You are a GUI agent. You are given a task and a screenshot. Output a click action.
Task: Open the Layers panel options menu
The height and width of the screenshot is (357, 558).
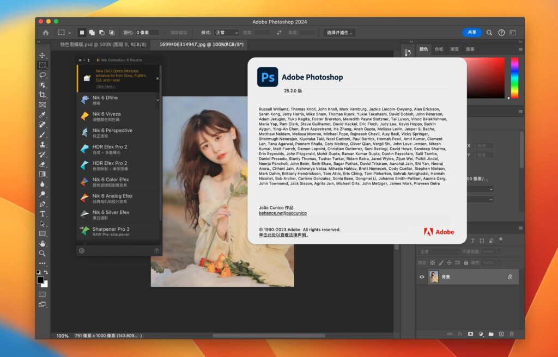pyautogui.click(x=520, y=228)
